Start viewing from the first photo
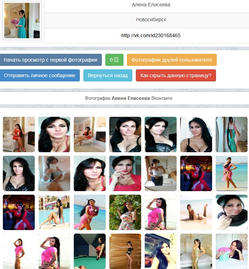Viewport: 249px width, 269px height. coord(51,60)
